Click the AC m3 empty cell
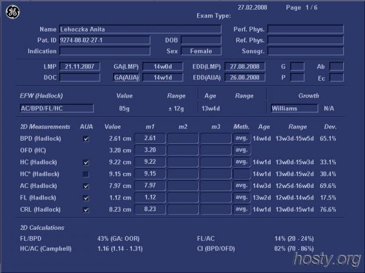The width and height of the screenshot is (365, 273). (x=216, y=186)
